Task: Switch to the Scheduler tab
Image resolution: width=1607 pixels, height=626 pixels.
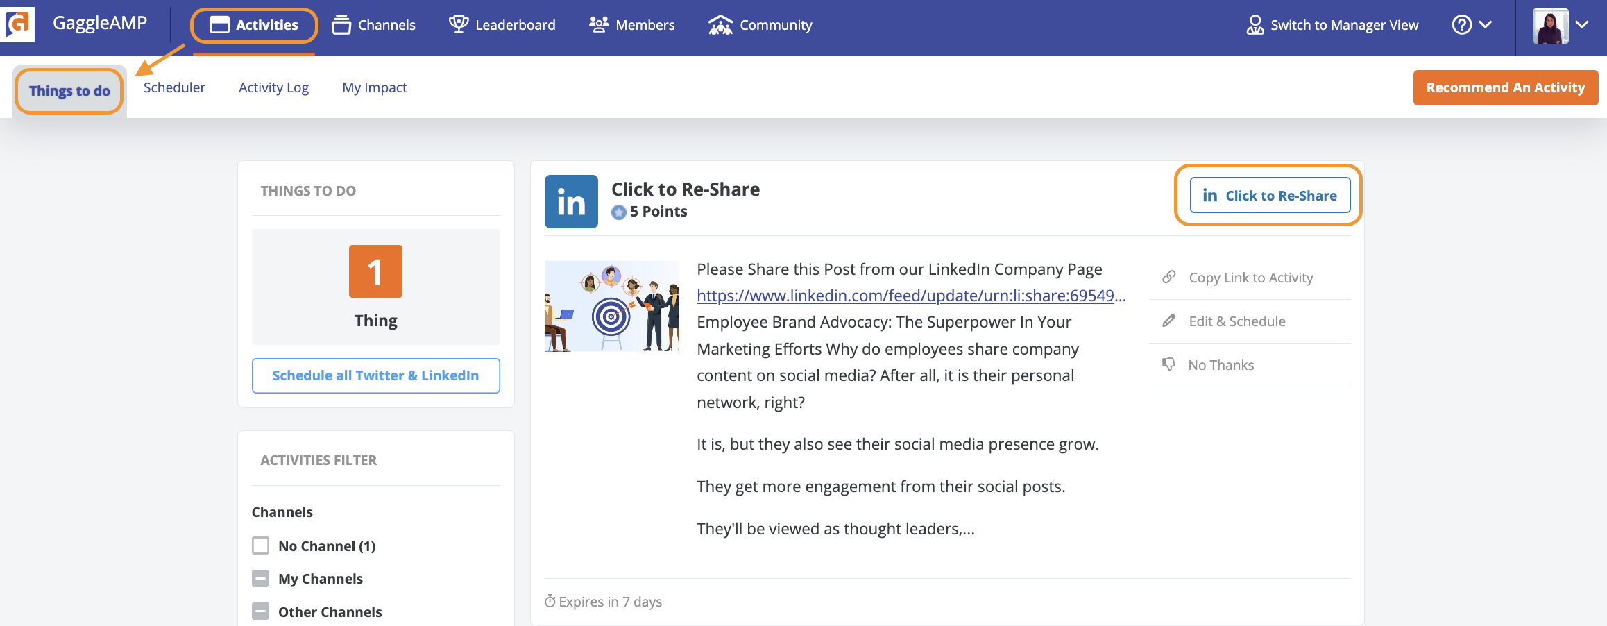Action: pyautogui.click(x=174, y=87)
